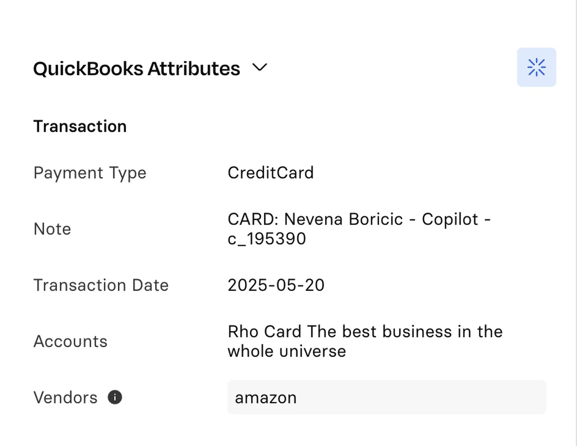
Task: Click the word amazon in the vendor box
Action: click(266, 398)
